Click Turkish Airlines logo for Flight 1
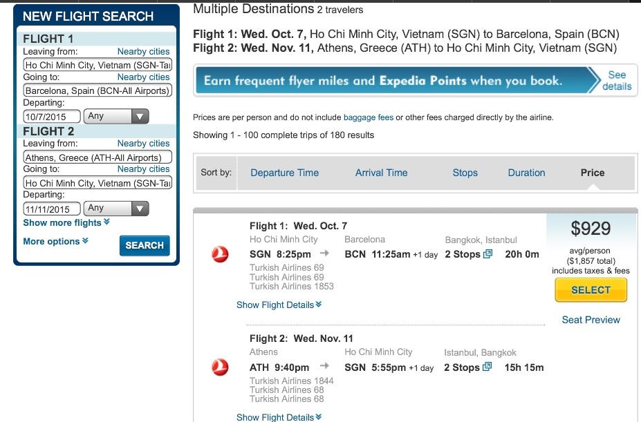The height and width of the screenshot is (422, 641). [220, 254]
